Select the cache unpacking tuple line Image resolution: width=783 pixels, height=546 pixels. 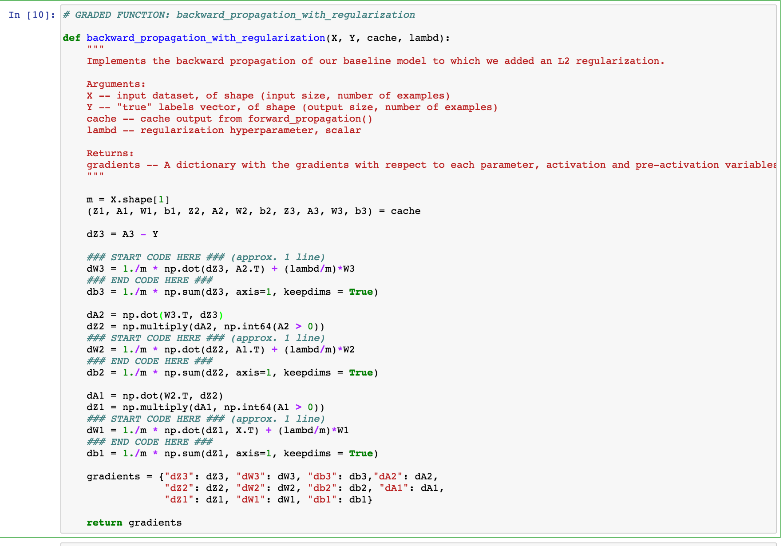pyautogui.click(x=253, y=211)
